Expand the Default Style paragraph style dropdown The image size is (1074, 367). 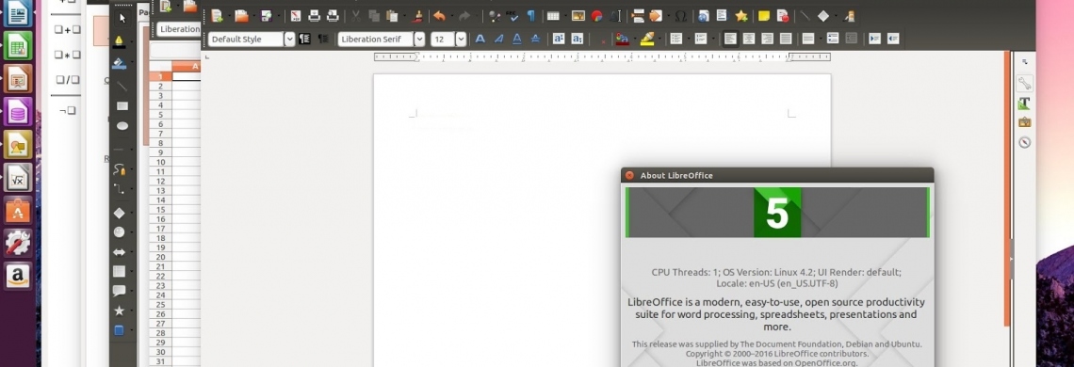tap(290, 39)
